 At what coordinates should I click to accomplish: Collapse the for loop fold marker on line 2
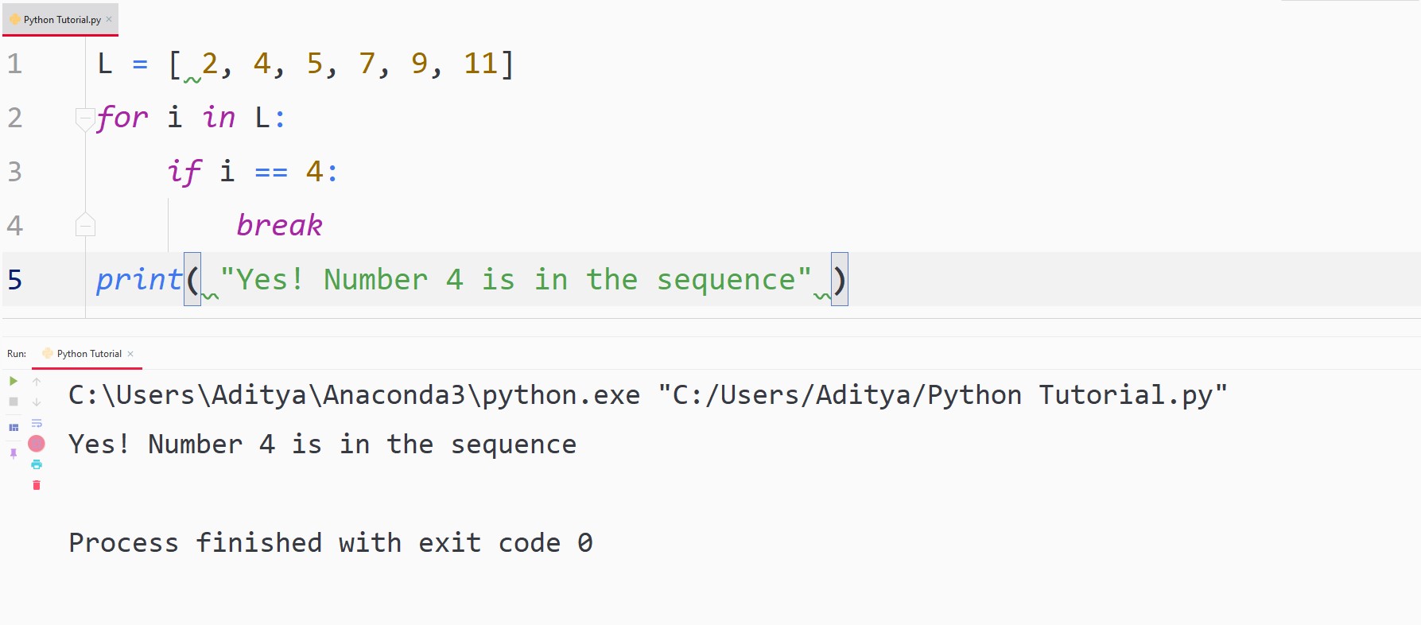point(85,118)
